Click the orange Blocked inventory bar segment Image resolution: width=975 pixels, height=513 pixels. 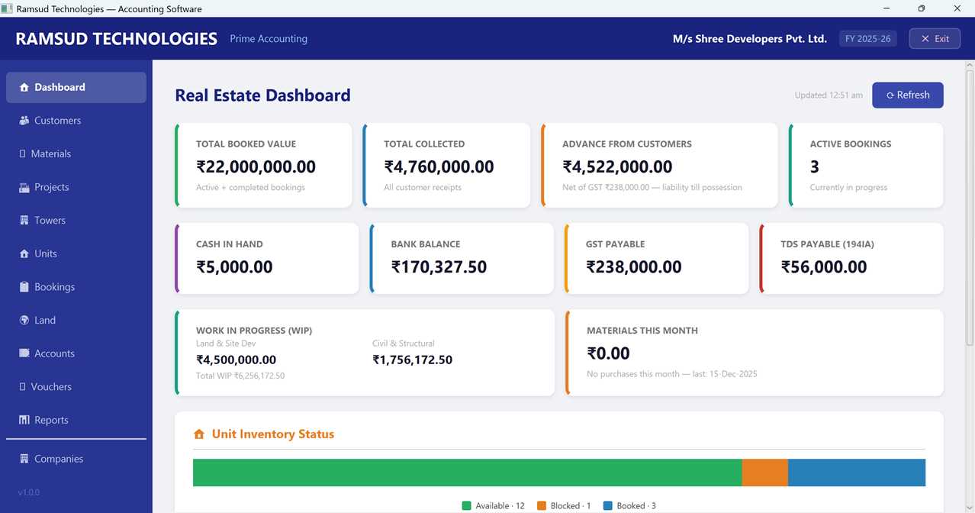[764, 473]
